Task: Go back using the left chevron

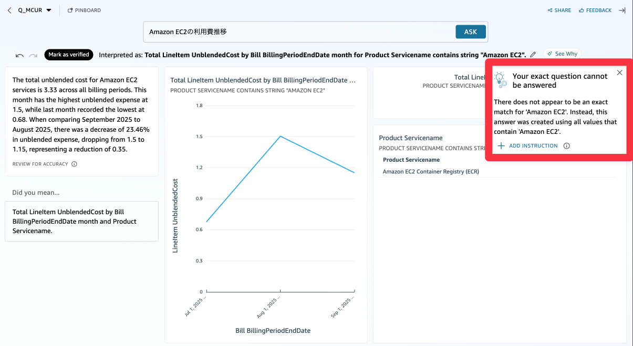Action: [x=9, y=10]
